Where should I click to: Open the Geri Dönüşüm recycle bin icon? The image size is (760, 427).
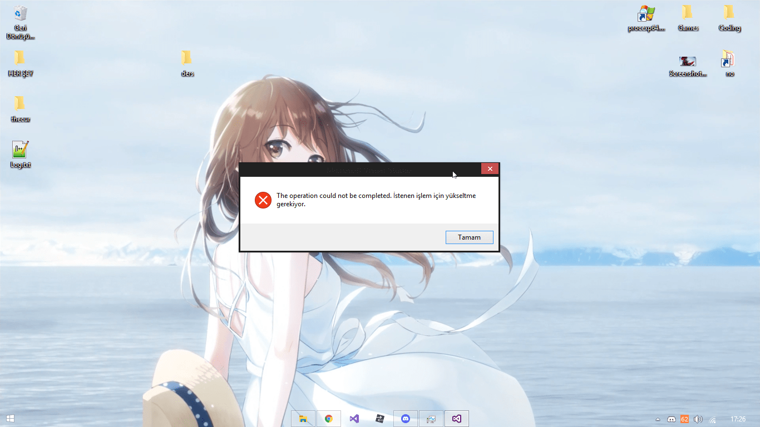(21, 22)
